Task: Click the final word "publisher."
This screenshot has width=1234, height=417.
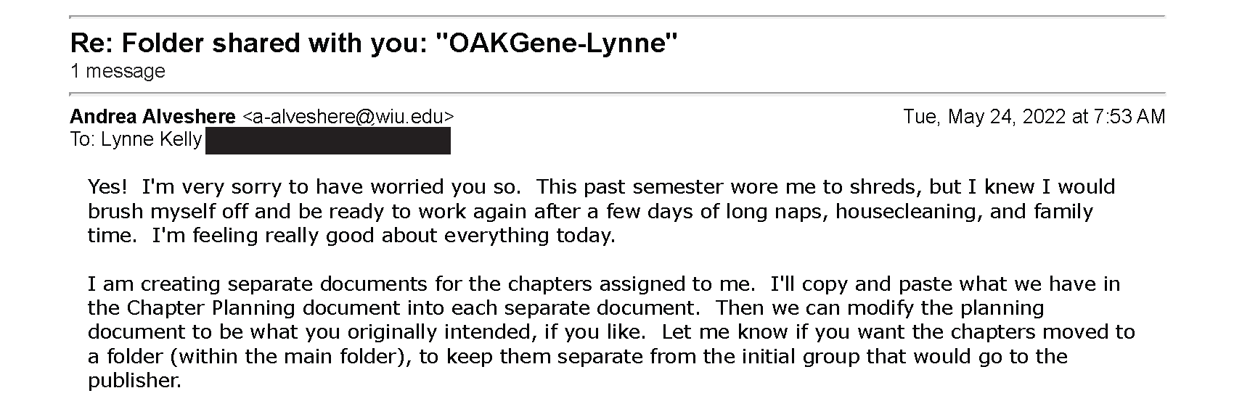Action: [x=134, y=381]
